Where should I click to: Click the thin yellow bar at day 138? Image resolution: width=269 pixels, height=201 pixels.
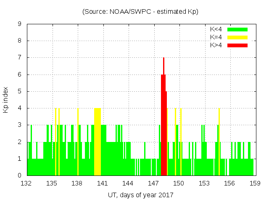(78, 142)
